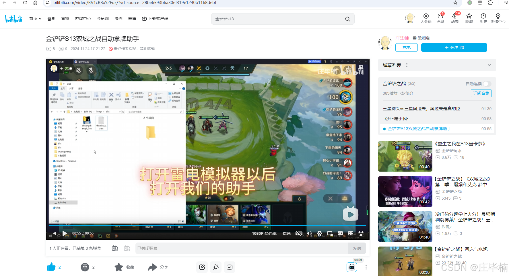Mute the player volume icon
Viewport: 509px width, 276px height.
click(309, 233)
